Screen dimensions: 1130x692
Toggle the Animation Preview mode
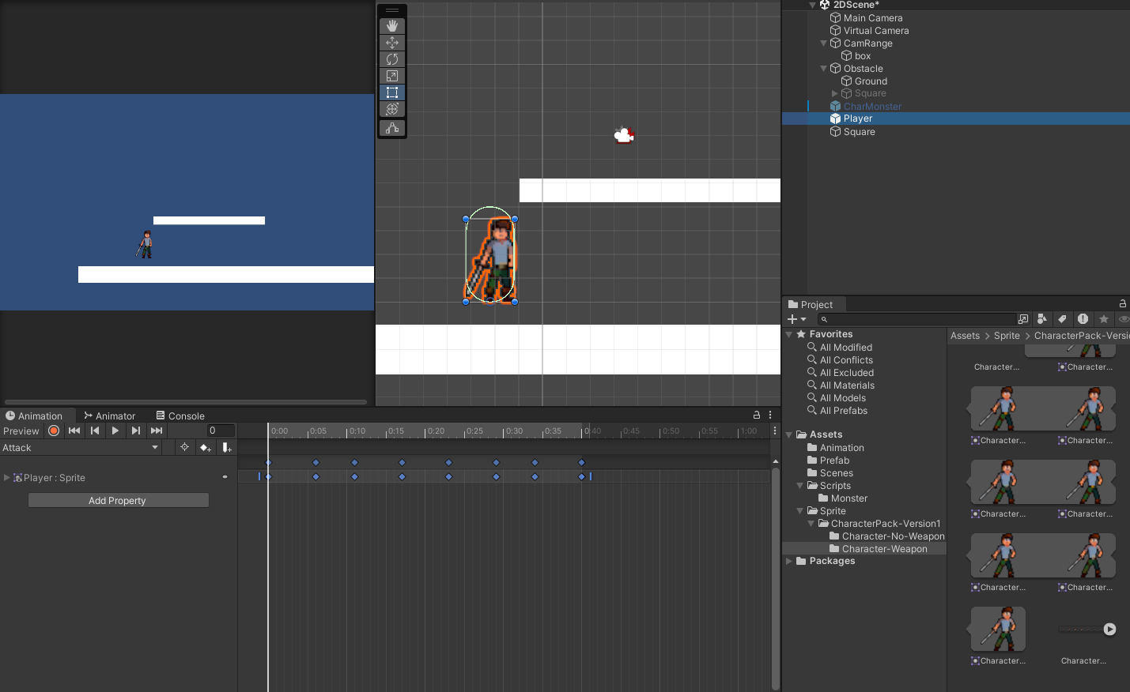21,431
